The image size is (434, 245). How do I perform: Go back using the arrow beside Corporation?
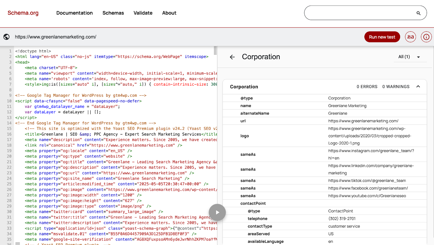[232, 57]
